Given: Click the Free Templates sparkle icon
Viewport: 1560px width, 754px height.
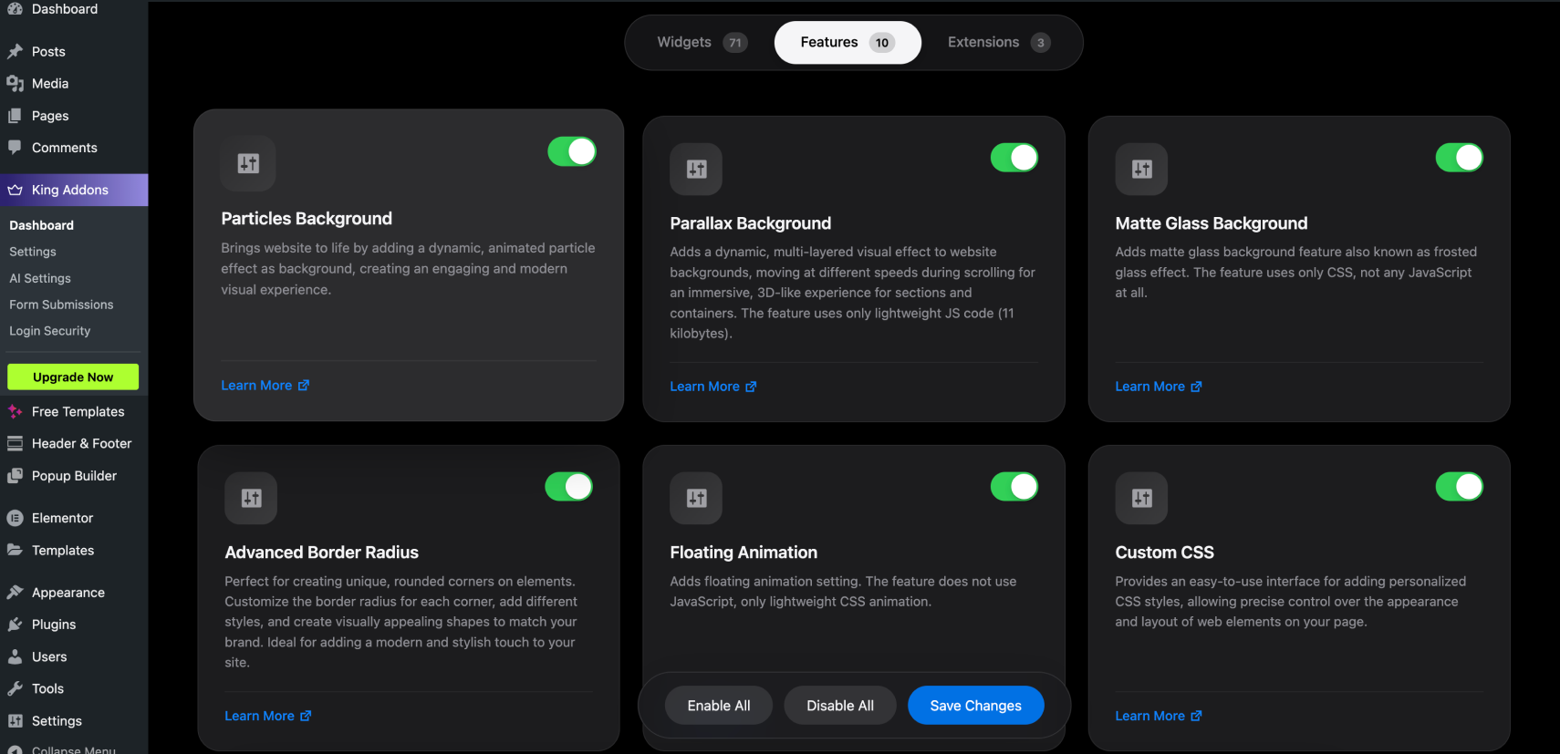Looking at the screenshot, I should pos(15,412).
